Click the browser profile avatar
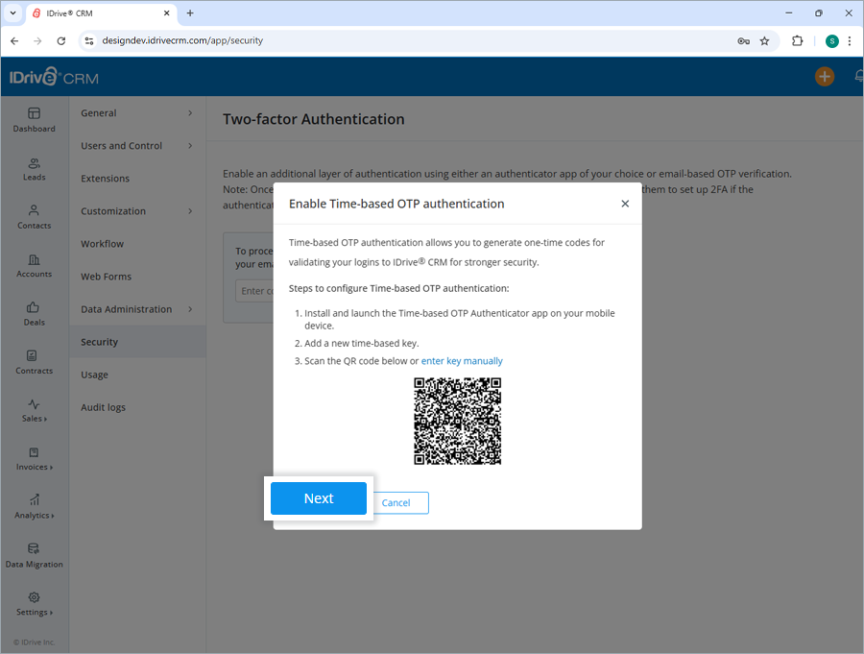 coord(832,41)
